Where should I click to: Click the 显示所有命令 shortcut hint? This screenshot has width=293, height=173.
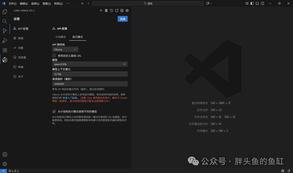211,103
